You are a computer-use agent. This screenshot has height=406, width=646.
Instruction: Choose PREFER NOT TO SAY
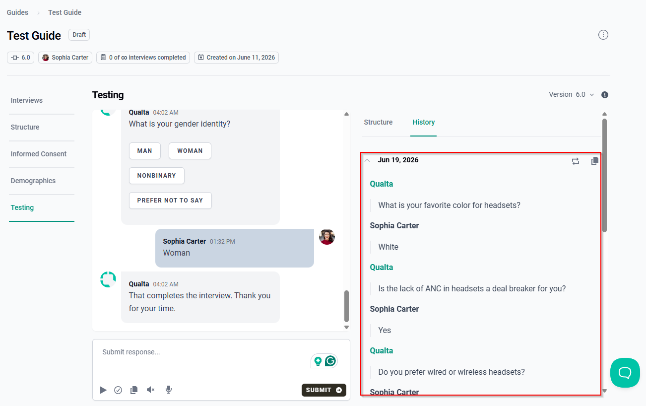[170, 201]
